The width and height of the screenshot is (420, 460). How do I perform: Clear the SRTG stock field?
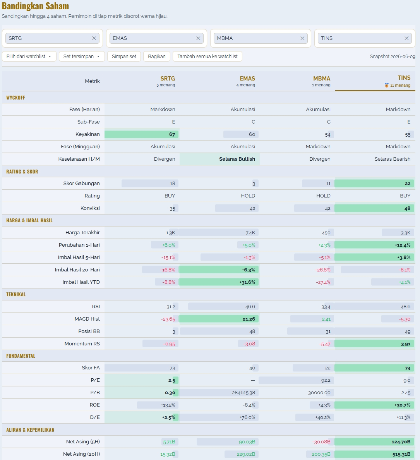[94, 38]
